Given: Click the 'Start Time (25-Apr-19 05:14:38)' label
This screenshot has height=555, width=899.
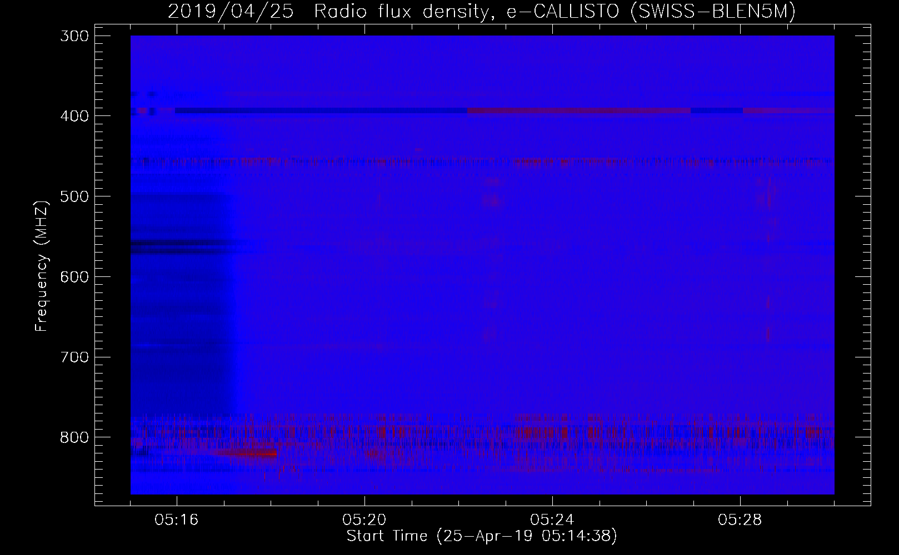Looking at the screenshot, I should tap(482, 536).
